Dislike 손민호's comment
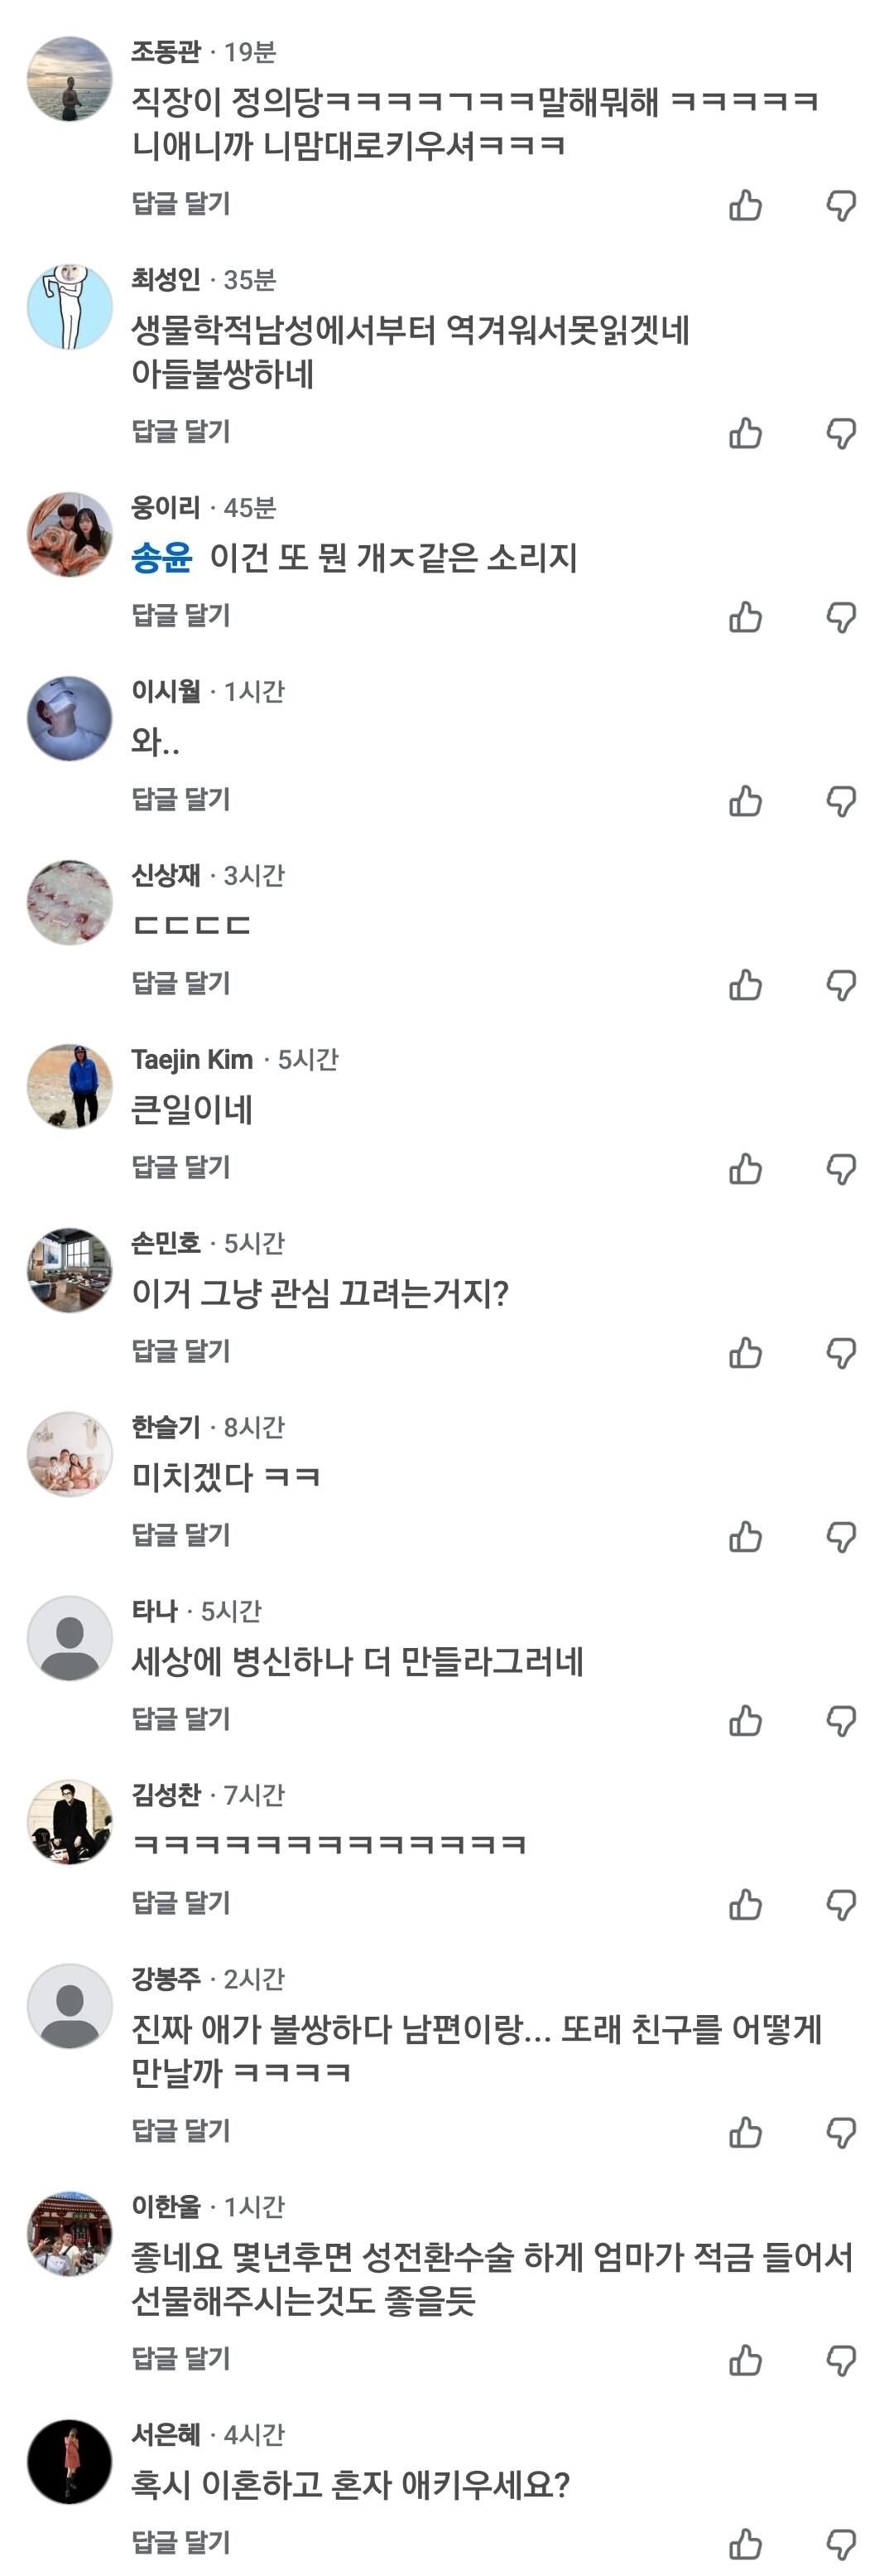 (x=841, y=1353)
